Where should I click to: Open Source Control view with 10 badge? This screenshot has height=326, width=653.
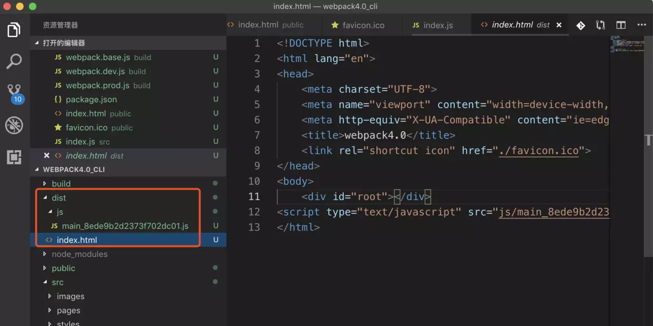[14, 94]
